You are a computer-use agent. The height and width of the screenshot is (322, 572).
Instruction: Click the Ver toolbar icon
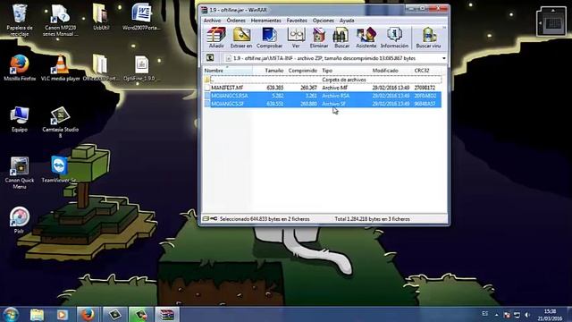pos(296,38)
